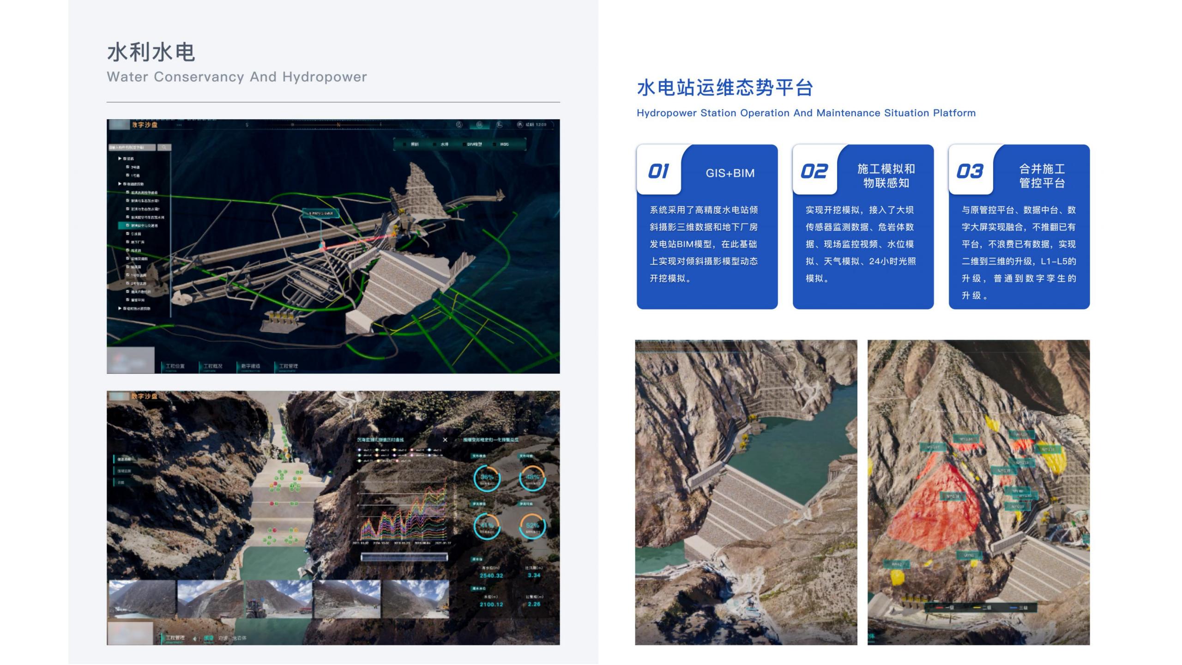This screenshot has width=1182, height=665.
Task: Click the third round top toolbar icon
Action: click(499, 125)
